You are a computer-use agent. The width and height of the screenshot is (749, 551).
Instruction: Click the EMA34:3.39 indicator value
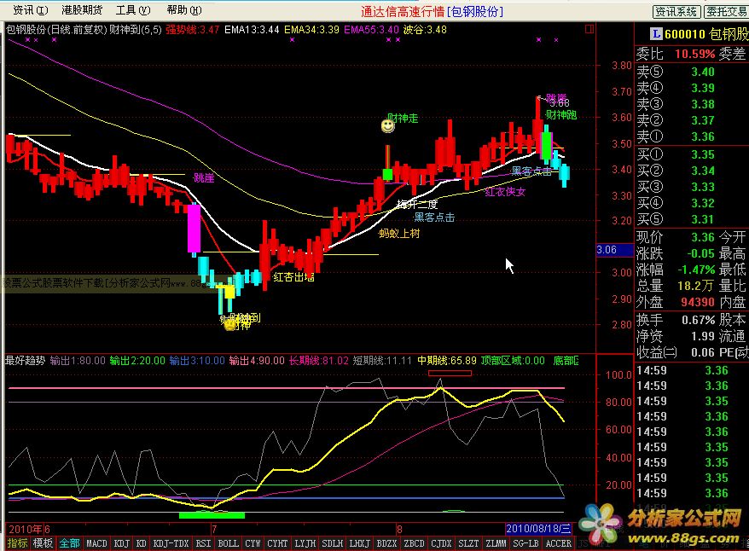tap(311, 30)
